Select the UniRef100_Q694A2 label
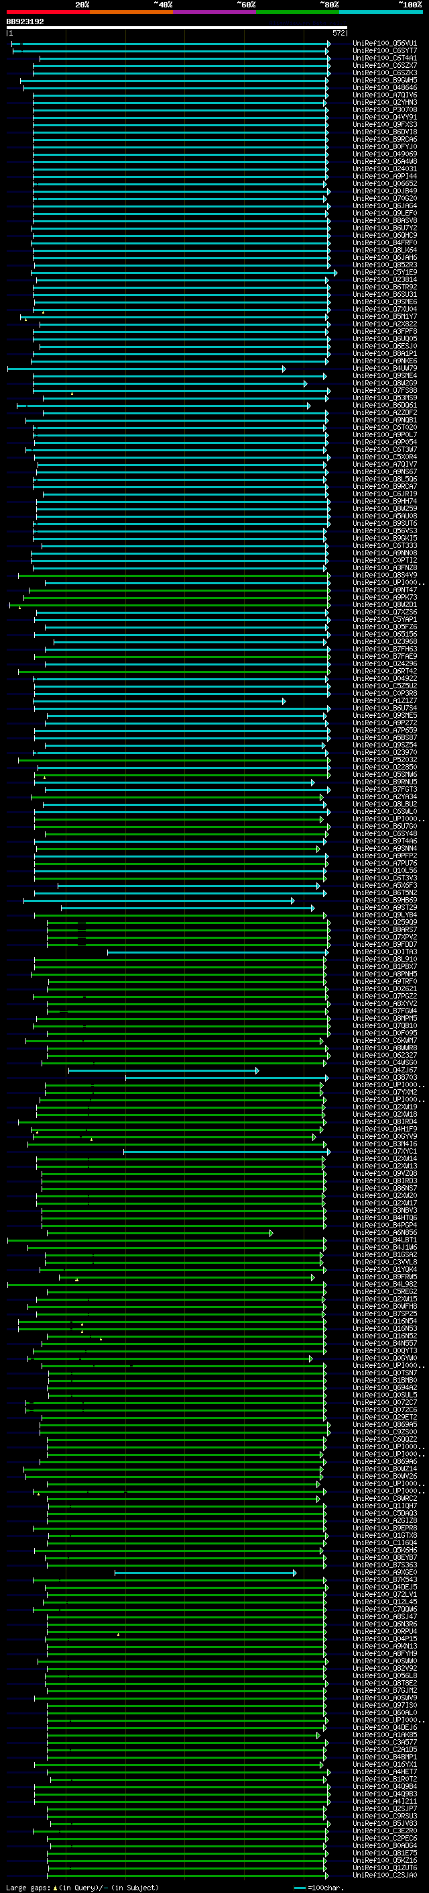Image resolution: width=429 pixels, height=1893 pixels. pos(384,1387)
